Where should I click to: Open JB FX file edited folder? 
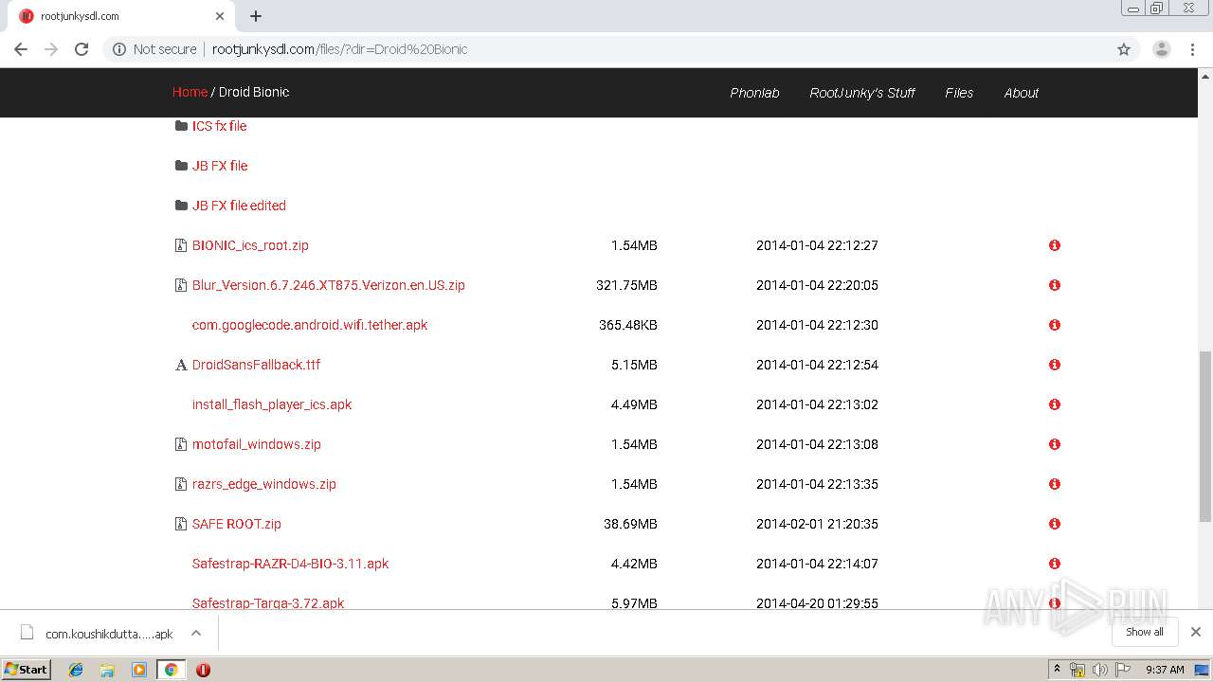coord(239,206)
